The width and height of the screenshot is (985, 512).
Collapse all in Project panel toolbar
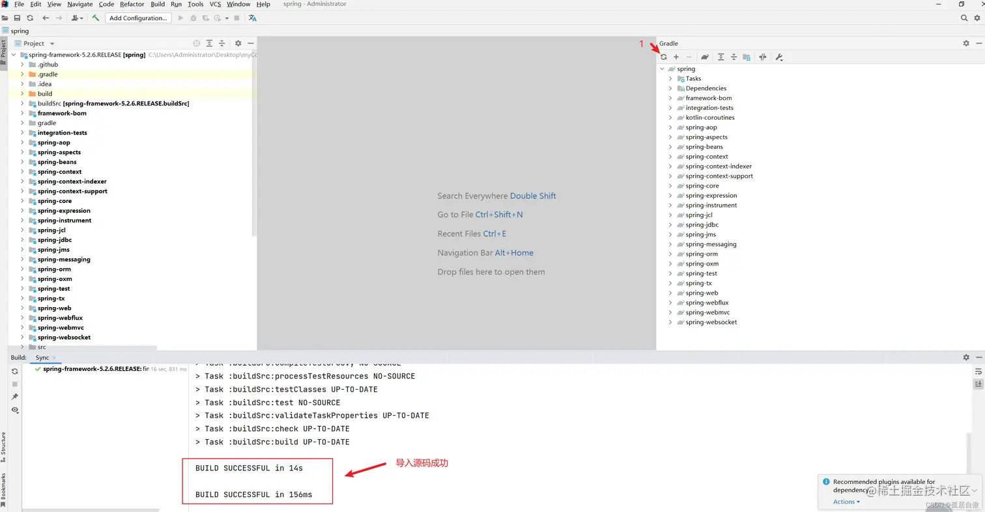click(x=222, y=44)
